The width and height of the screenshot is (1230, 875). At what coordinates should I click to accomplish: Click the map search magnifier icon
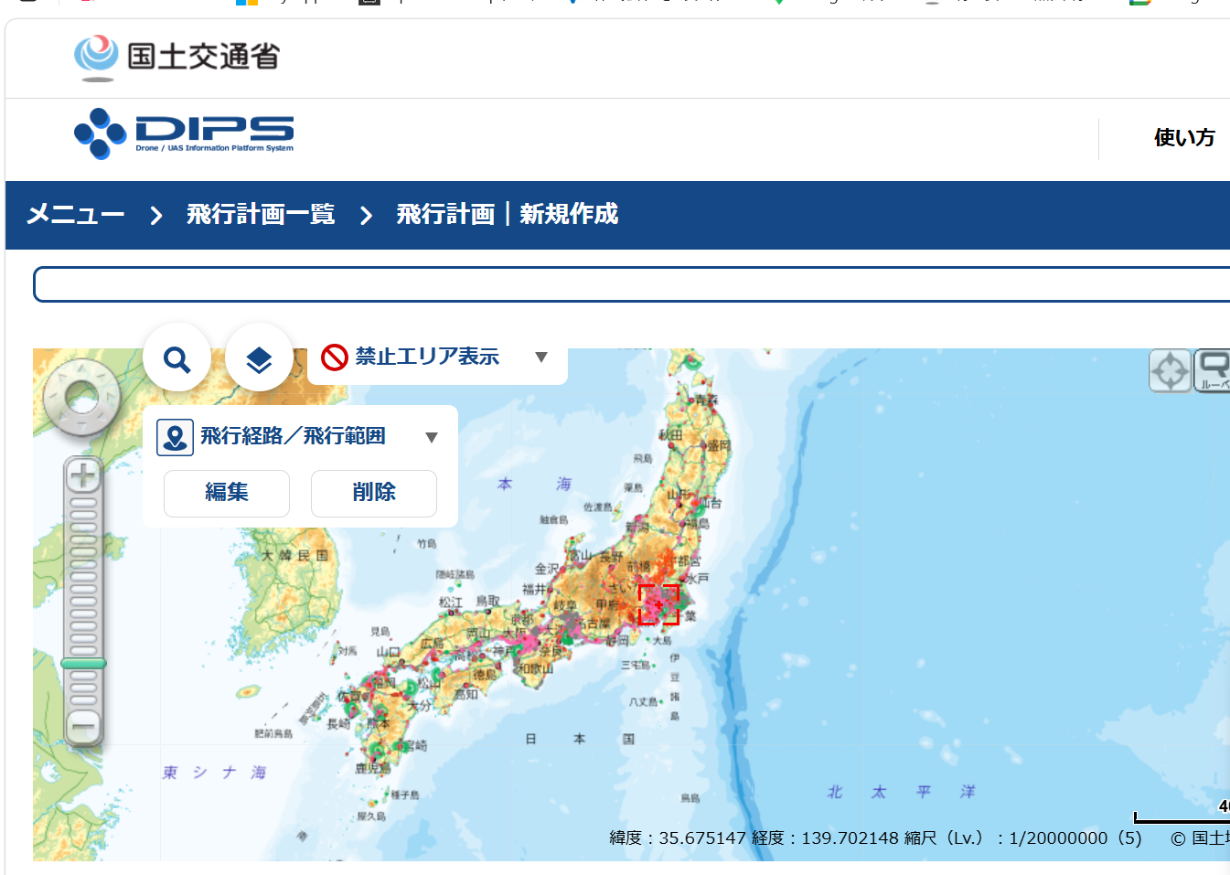pyautogui.click(x=176, y=359)
